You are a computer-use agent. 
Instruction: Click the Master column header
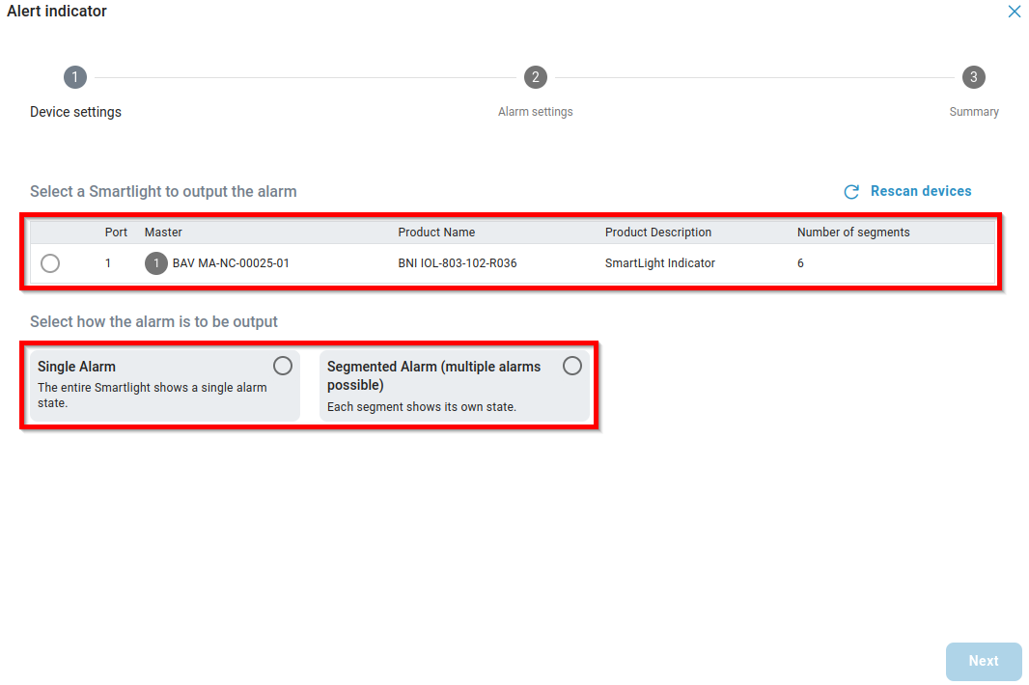click(163, 233)
